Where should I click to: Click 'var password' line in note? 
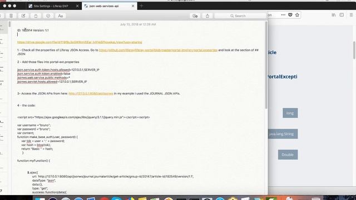pos(34,129)
